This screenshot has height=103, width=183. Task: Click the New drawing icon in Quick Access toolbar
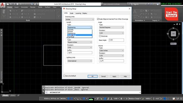8,4
